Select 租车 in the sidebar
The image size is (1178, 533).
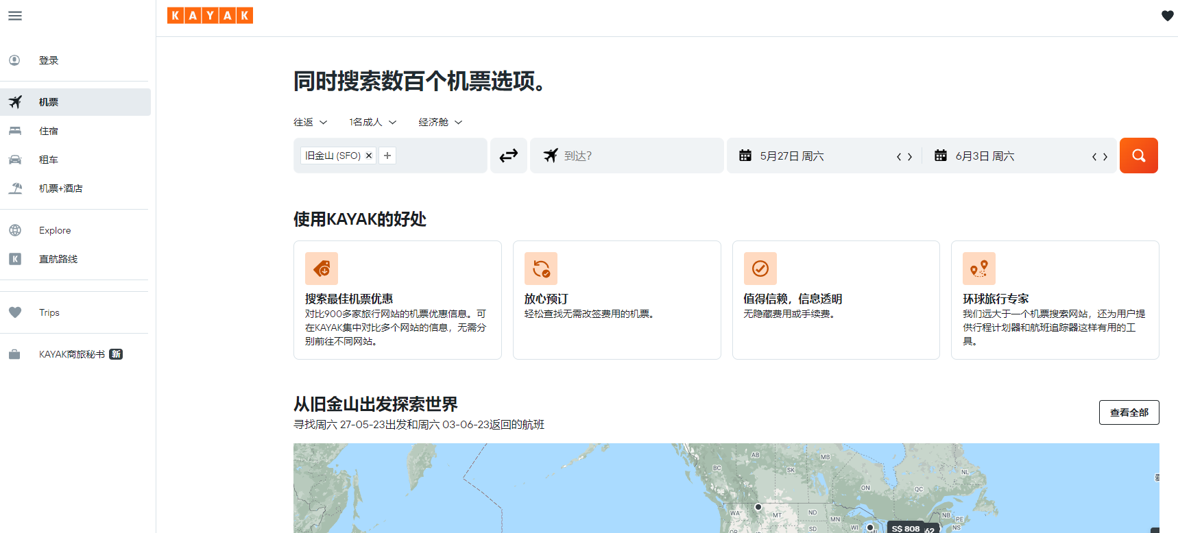[x=48, y=160]
